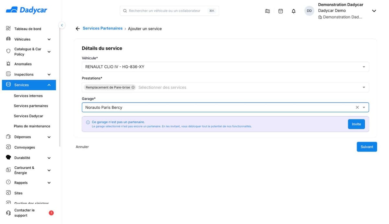The image size is (389, 224).
Task: Click the Invite button
Action: [x=356, y=124]
